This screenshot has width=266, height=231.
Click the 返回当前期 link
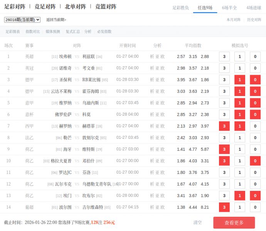point(56,20)
